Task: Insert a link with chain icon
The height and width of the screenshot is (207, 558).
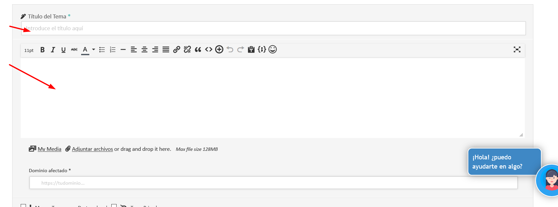Action: [x=177, y=50]
